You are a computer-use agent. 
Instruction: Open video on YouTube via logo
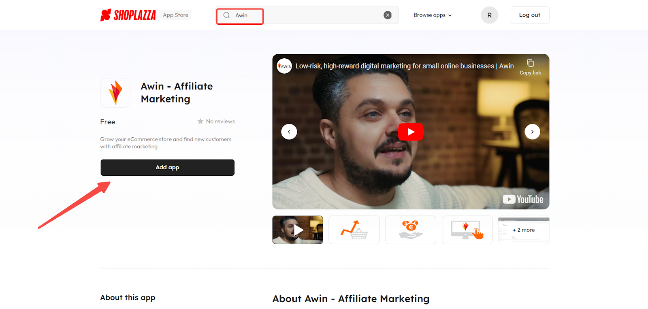[x=523, y=199]
